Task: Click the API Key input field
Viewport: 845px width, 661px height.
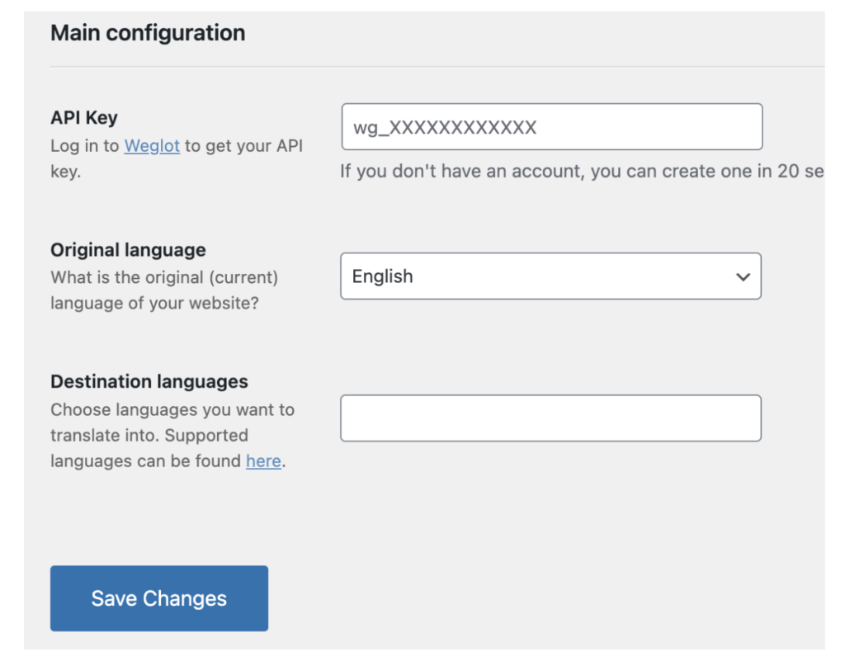Action: 552,126
